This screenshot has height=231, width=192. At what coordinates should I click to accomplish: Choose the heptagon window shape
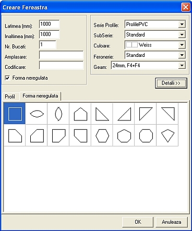[x=124, y=136]
